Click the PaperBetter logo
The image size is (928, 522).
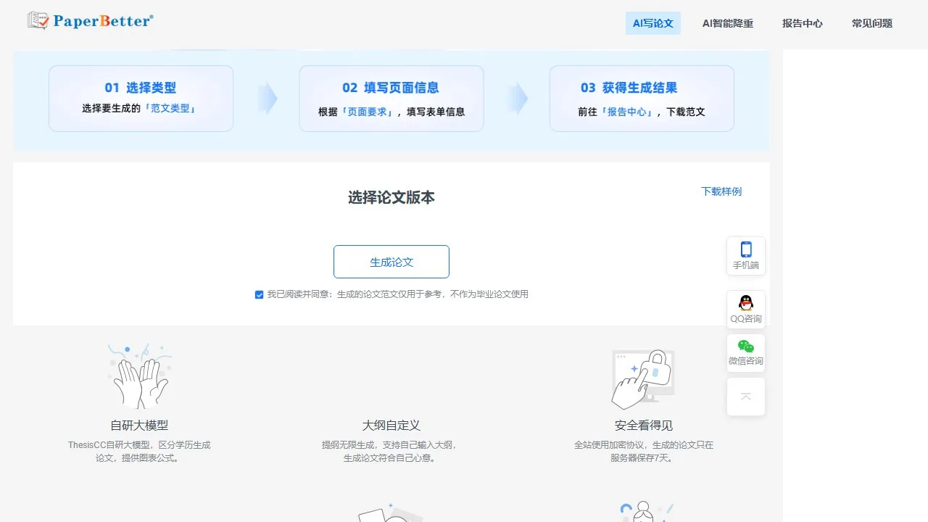(90, 20)
